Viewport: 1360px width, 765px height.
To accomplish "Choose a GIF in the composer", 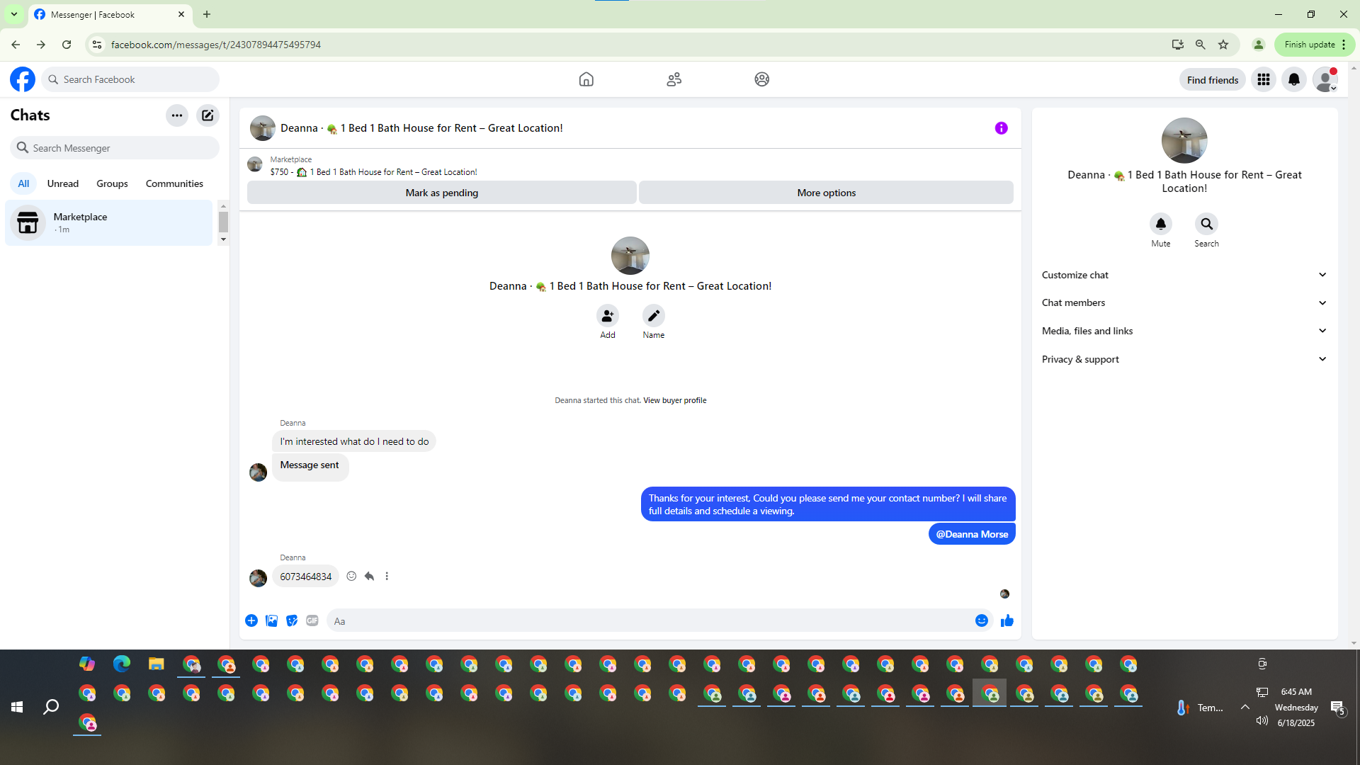I will (x=312, y=621).
